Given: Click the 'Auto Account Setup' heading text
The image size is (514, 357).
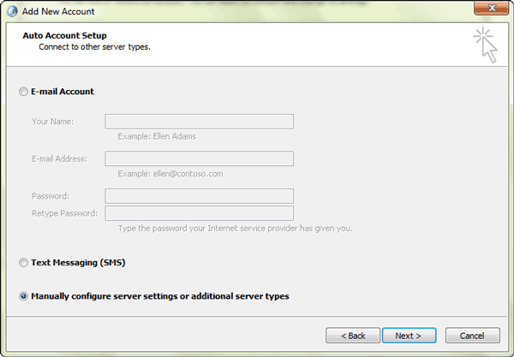Looking at the screenshot, I should [x=64, y=35].
